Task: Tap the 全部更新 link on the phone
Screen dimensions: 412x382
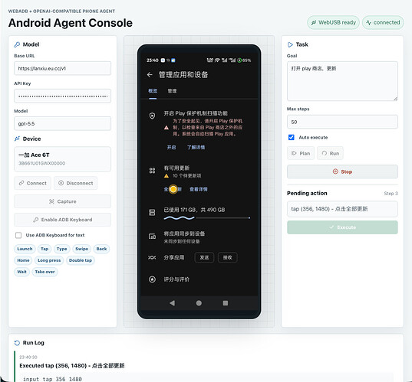Action: tap(173, 189)
